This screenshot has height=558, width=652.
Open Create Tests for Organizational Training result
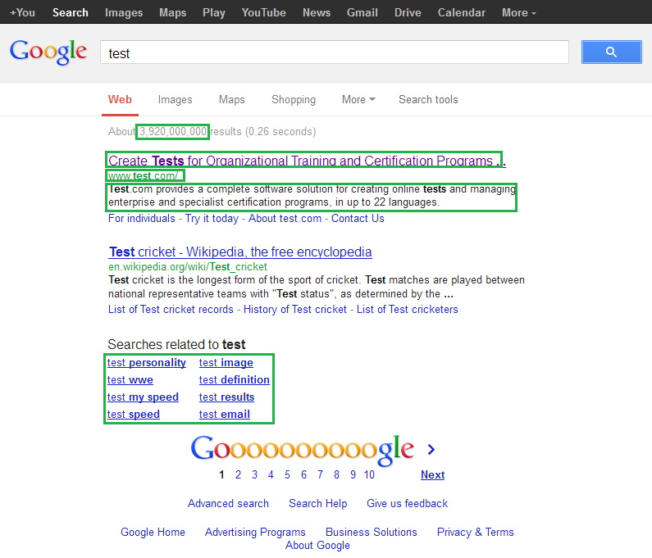(x=307, y=161)
